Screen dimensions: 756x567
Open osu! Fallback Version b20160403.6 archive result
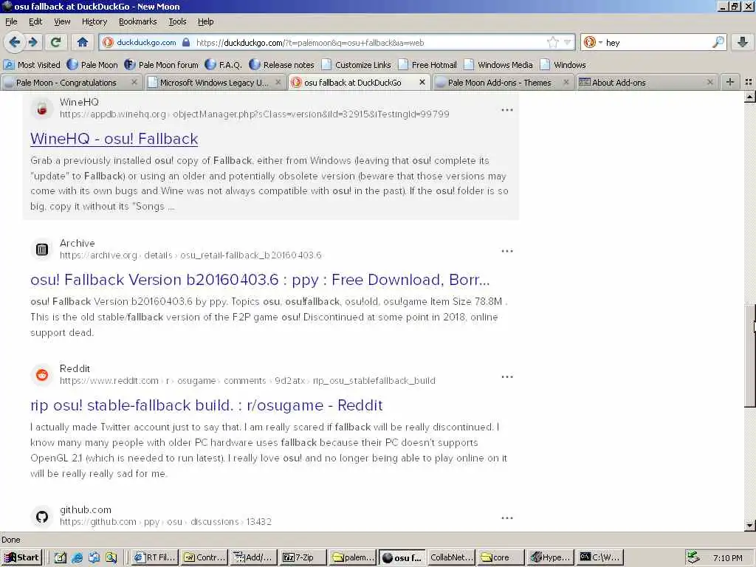coord(260,280)
